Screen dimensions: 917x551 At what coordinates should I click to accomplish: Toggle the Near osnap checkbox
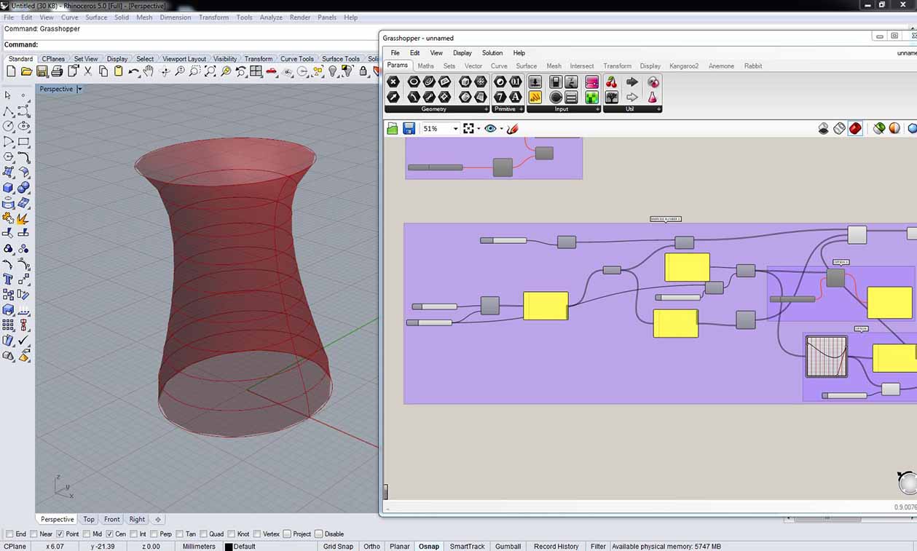pos(34,534)
